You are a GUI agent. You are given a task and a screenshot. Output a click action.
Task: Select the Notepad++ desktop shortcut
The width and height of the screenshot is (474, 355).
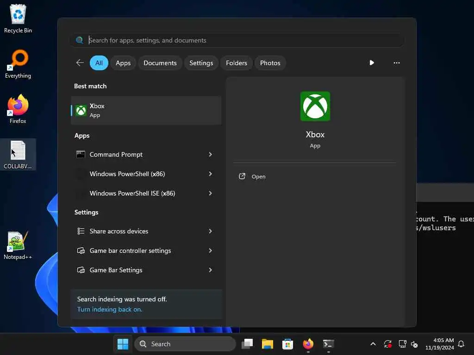tap(18, 245)
